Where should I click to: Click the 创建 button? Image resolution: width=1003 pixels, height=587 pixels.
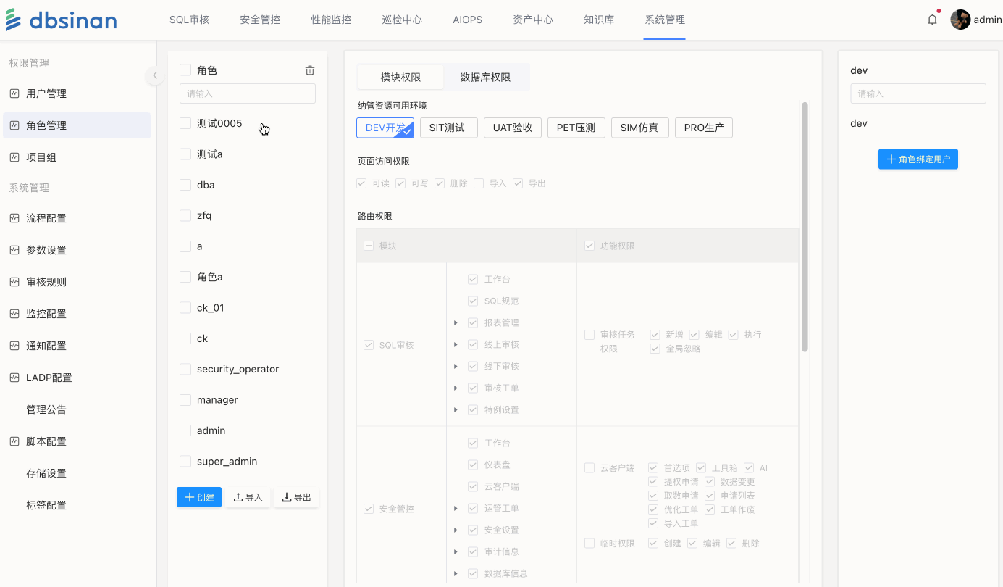pos(199,497)
